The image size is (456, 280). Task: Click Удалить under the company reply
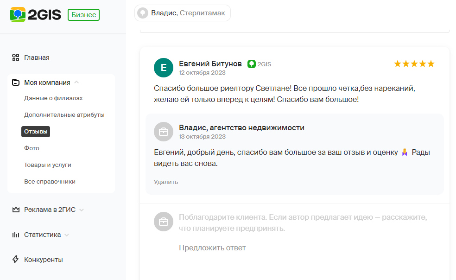pos(166,182)
